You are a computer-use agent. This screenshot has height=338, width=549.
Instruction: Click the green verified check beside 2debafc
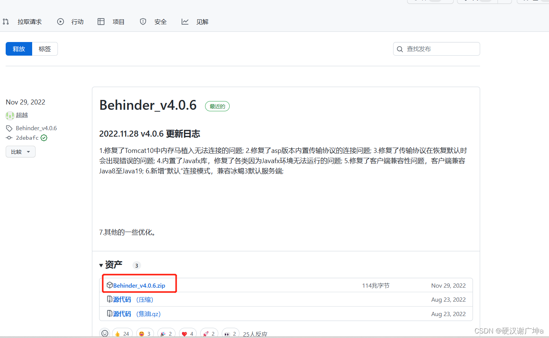pyautogui.click(x=44, y=138)
